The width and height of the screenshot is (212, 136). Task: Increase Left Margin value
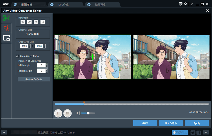coord(47,64)
